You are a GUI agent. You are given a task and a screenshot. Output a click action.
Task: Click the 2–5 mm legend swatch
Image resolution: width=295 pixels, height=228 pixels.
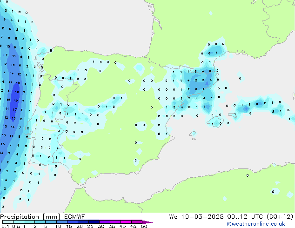point(40,222)
